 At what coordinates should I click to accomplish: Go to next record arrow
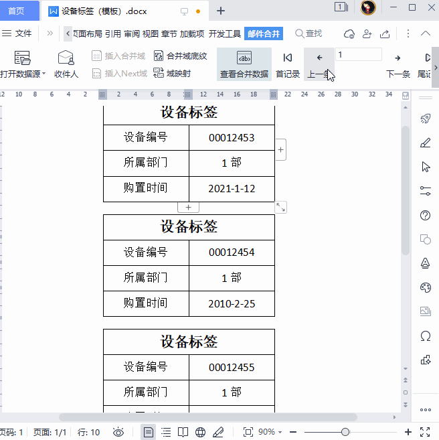point(398,58)
